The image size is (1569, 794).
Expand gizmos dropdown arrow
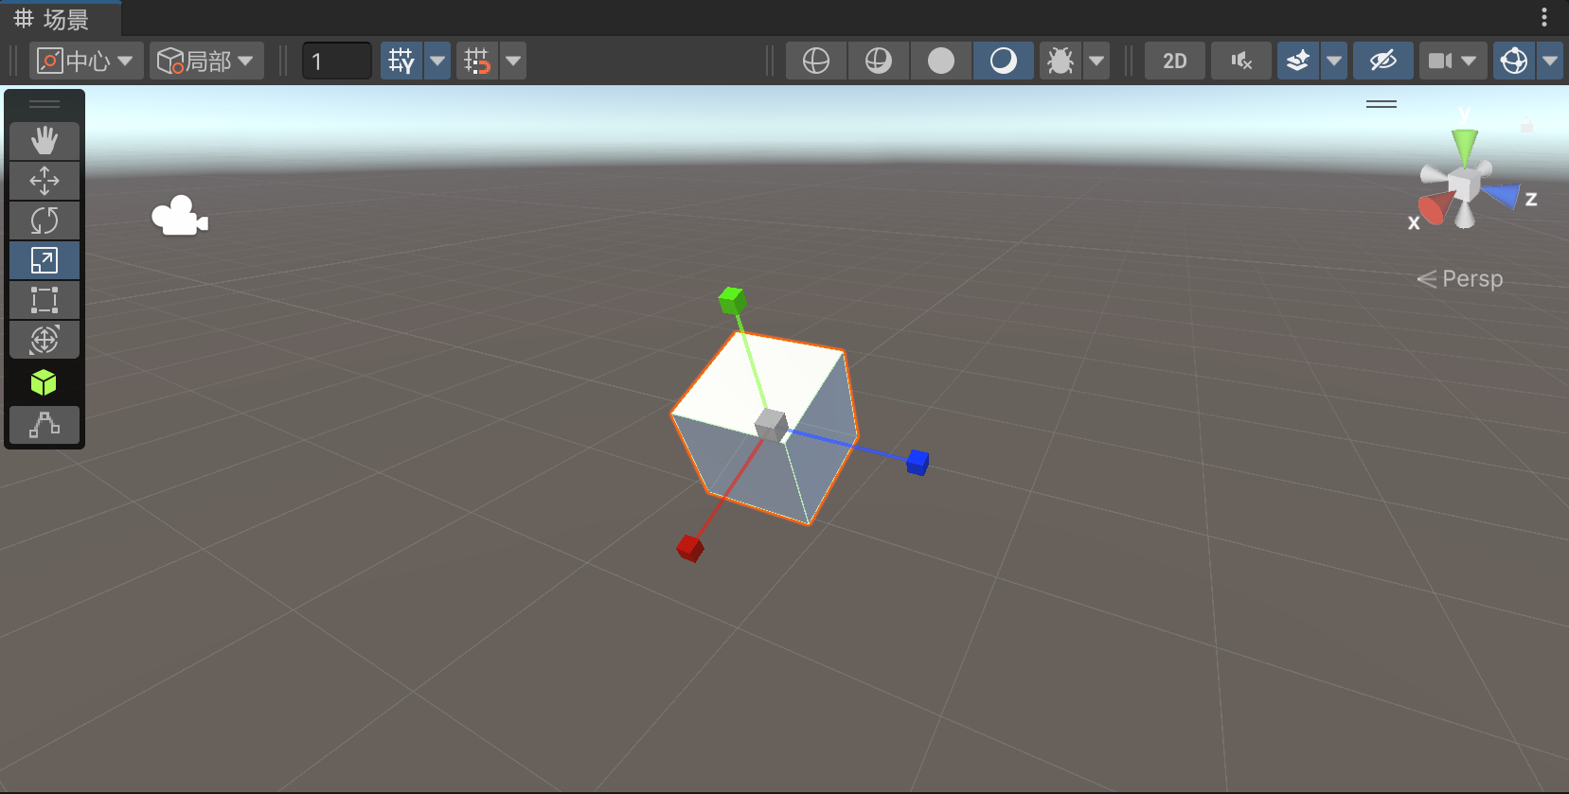click(x=1550, y=61)
